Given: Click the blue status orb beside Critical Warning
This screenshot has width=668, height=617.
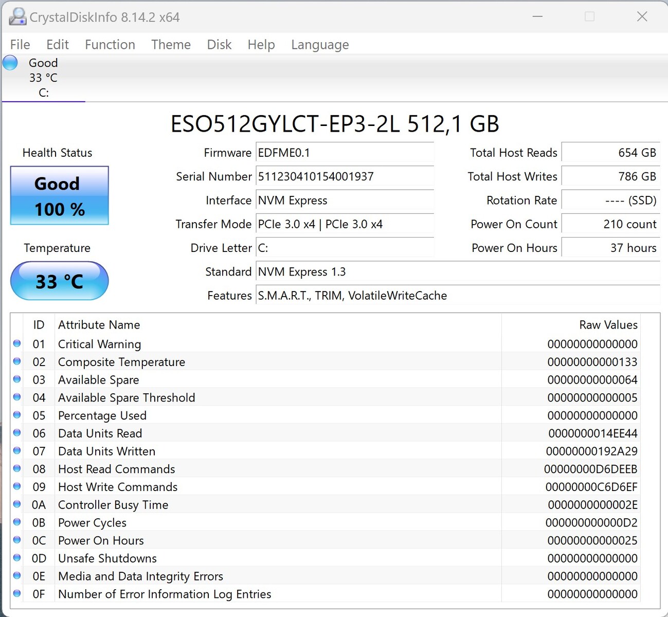Looking at the screenshot, I should [17, 343].
